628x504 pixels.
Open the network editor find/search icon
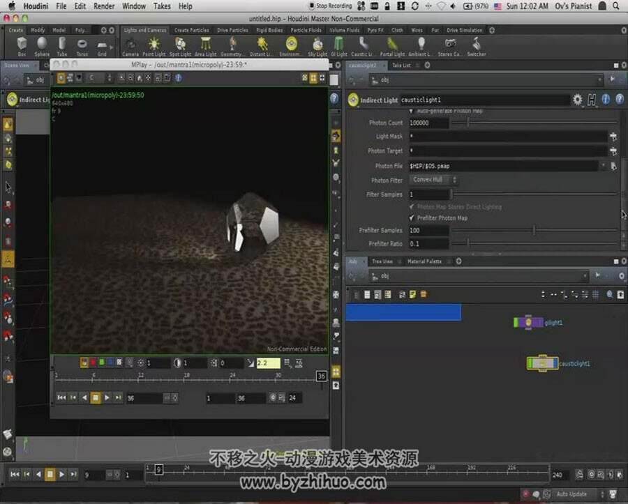click(x=610, y=294)
